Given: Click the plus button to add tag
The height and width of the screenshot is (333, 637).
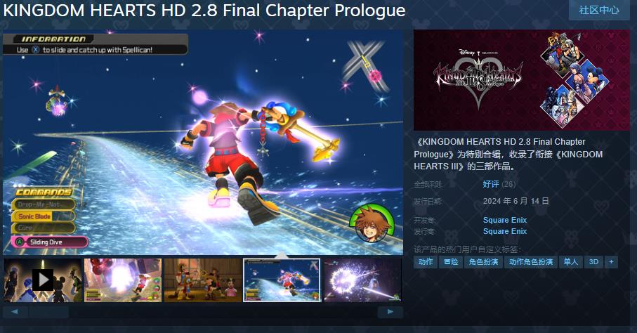Looking at the screenshot, I should [x=611, y=262].
